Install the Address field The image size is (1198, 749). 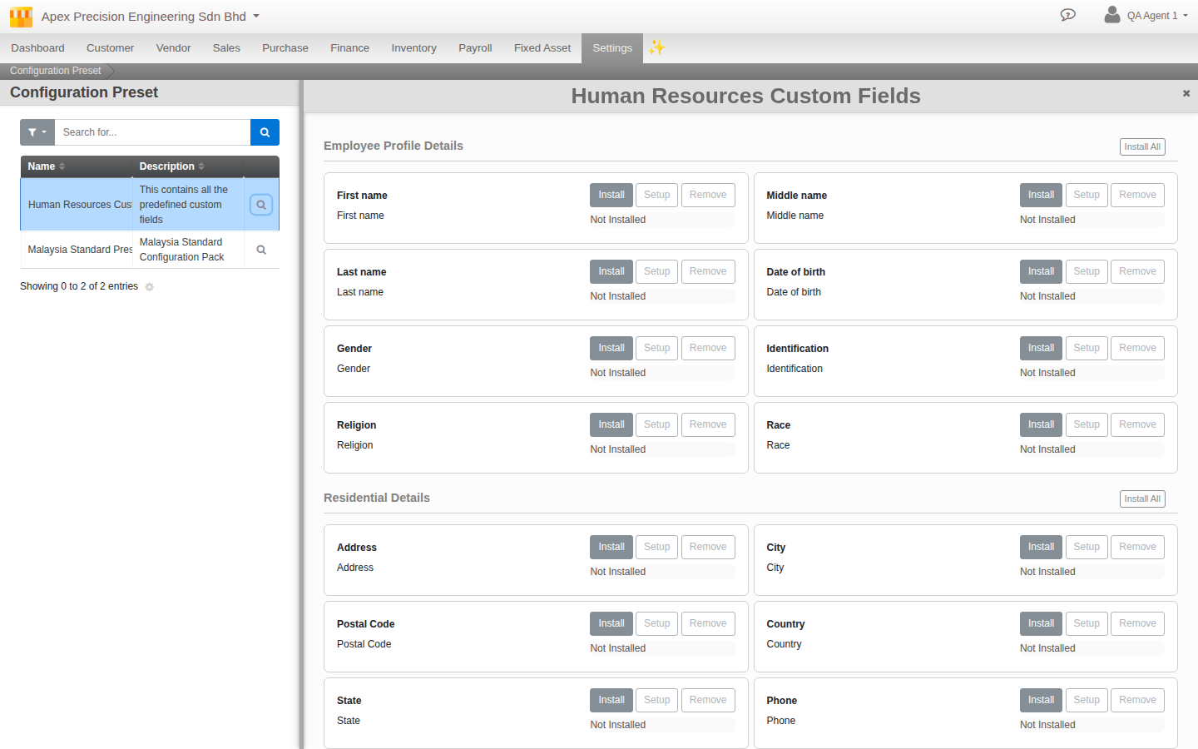tap(611, 547)
